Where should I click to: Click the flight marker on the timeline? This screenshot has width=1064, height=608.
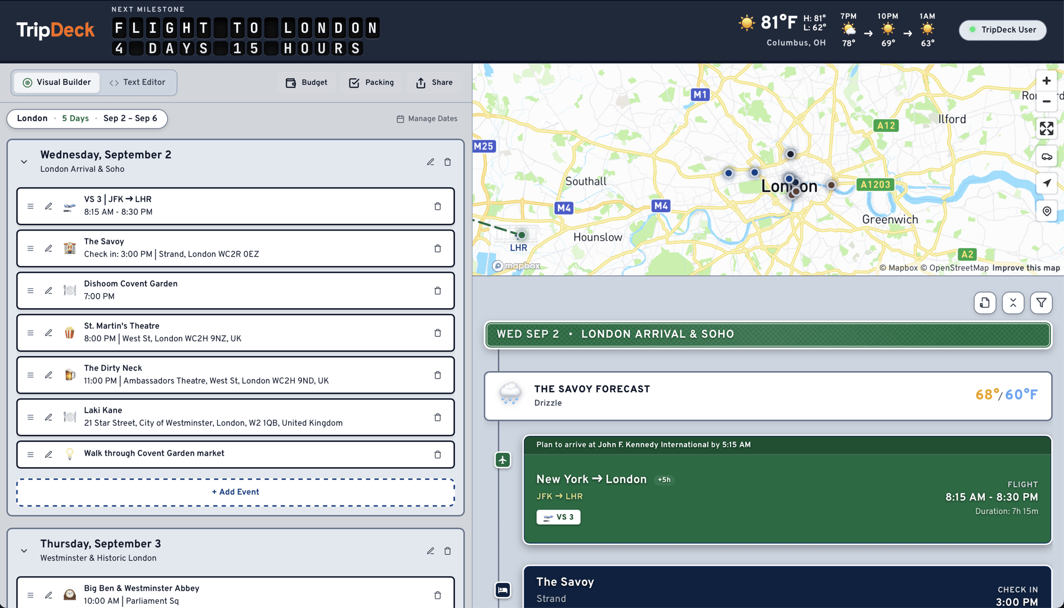(503, 459)
